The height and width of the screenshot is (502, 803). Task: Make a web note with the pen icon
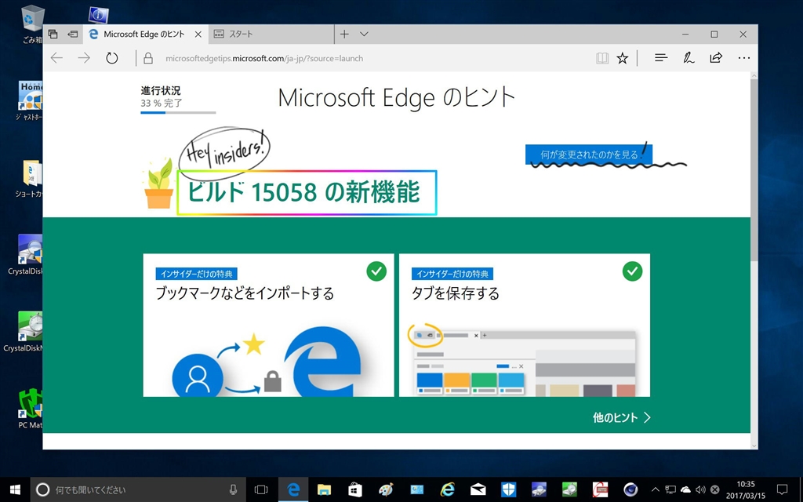[x=689, y=58]
